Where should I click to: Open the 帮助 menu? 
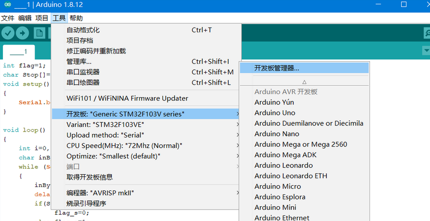76,18
